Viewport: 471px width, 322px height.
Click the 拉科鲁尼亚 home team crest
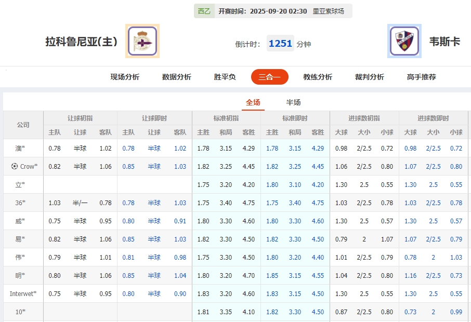pyautogui.click(x=141, y=41)
